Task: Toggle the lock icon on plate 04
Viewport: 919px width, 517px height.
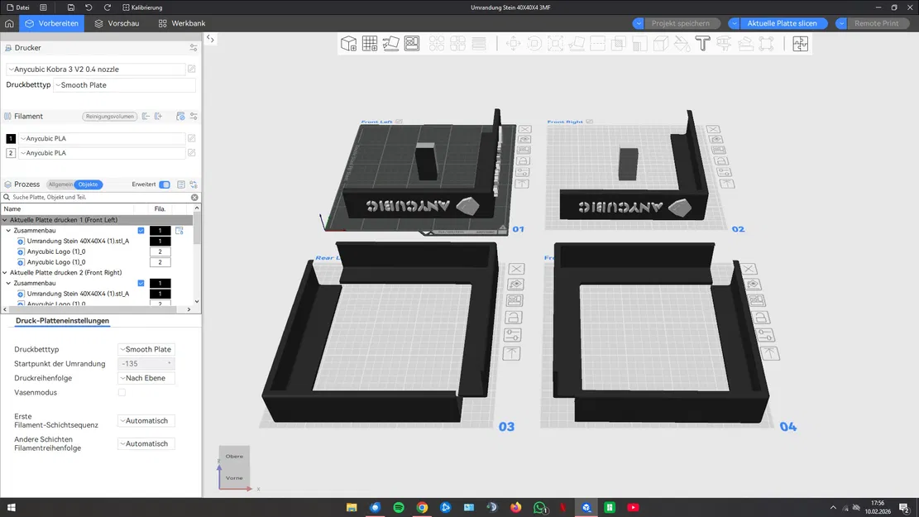Action: click(761, 318)
